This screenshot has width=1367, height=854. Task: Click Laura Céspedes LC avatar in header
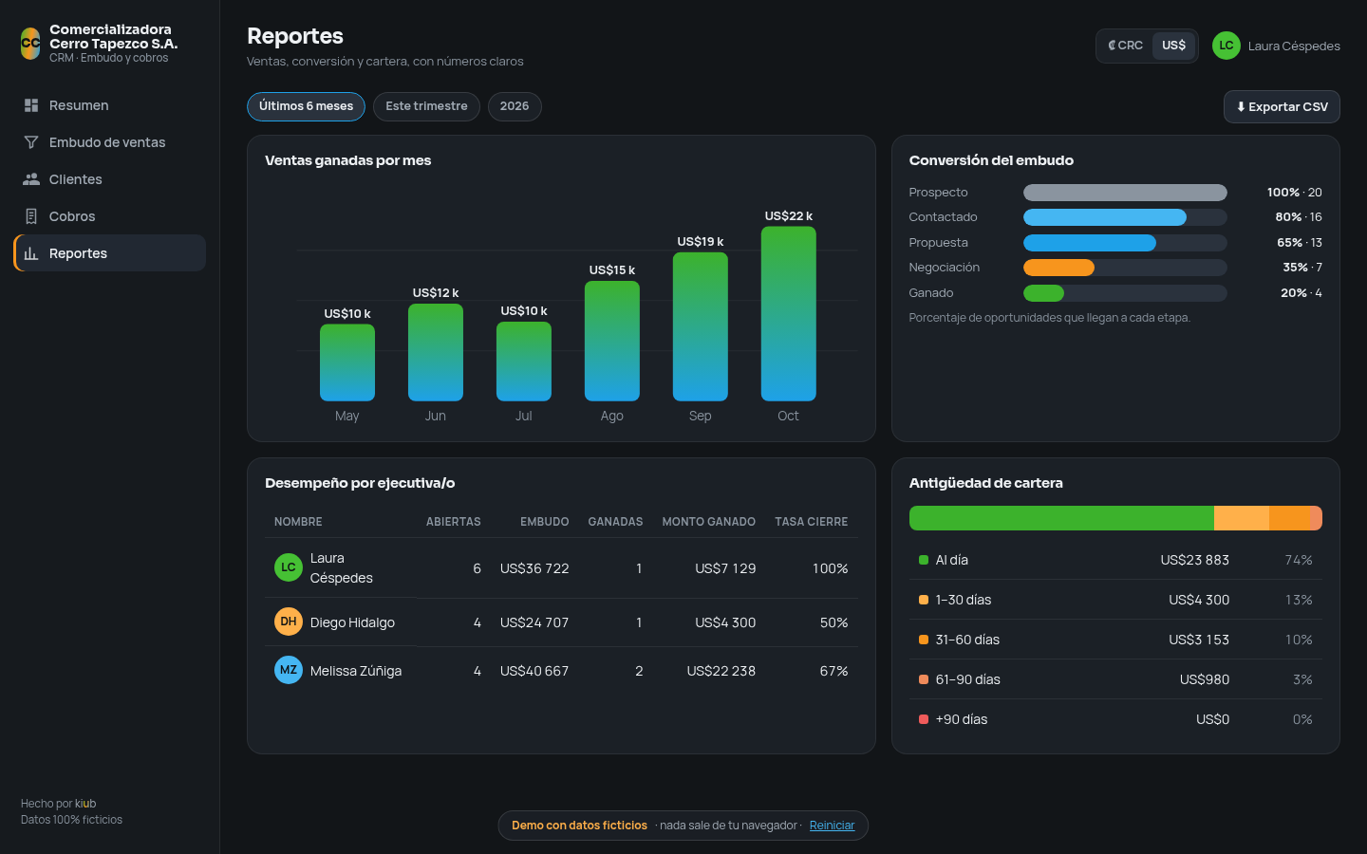(x=1227, y=46)
